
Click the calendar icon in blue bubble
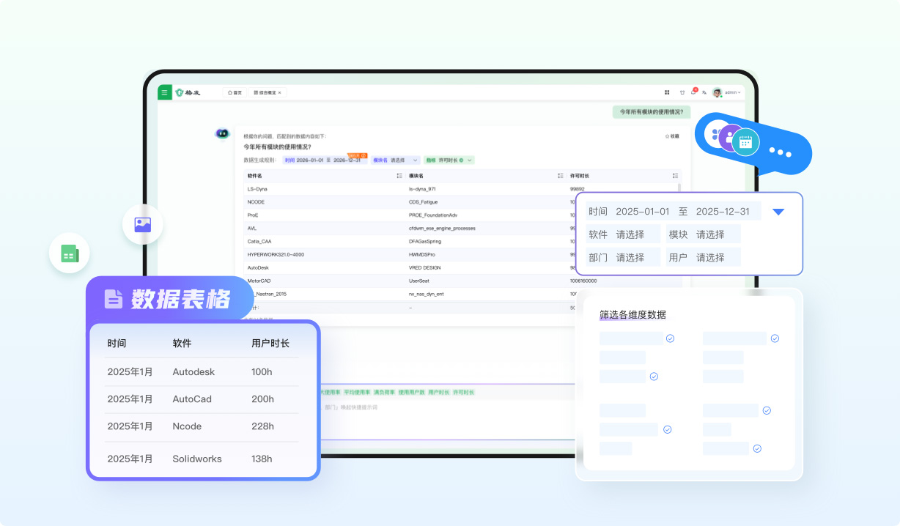coord(746,142)
